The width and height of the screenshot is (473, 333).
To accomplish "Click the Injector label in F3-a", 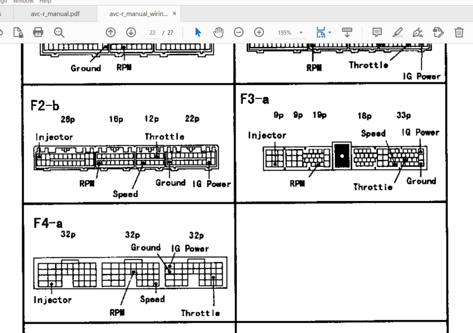I will click(x=267, y=135).
